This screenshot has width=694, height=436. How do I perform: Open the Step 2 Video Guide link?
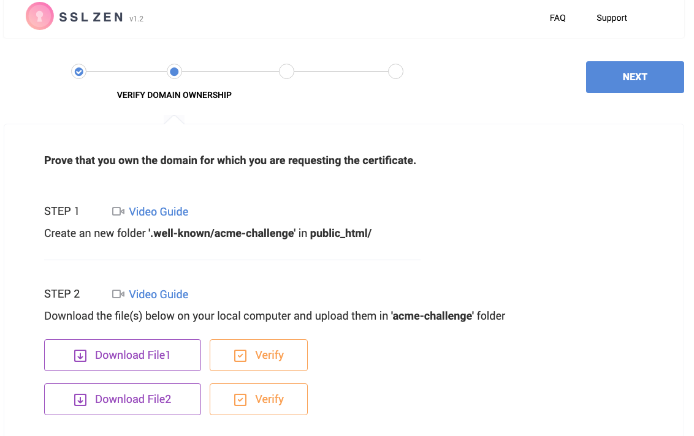click(158, 294)
